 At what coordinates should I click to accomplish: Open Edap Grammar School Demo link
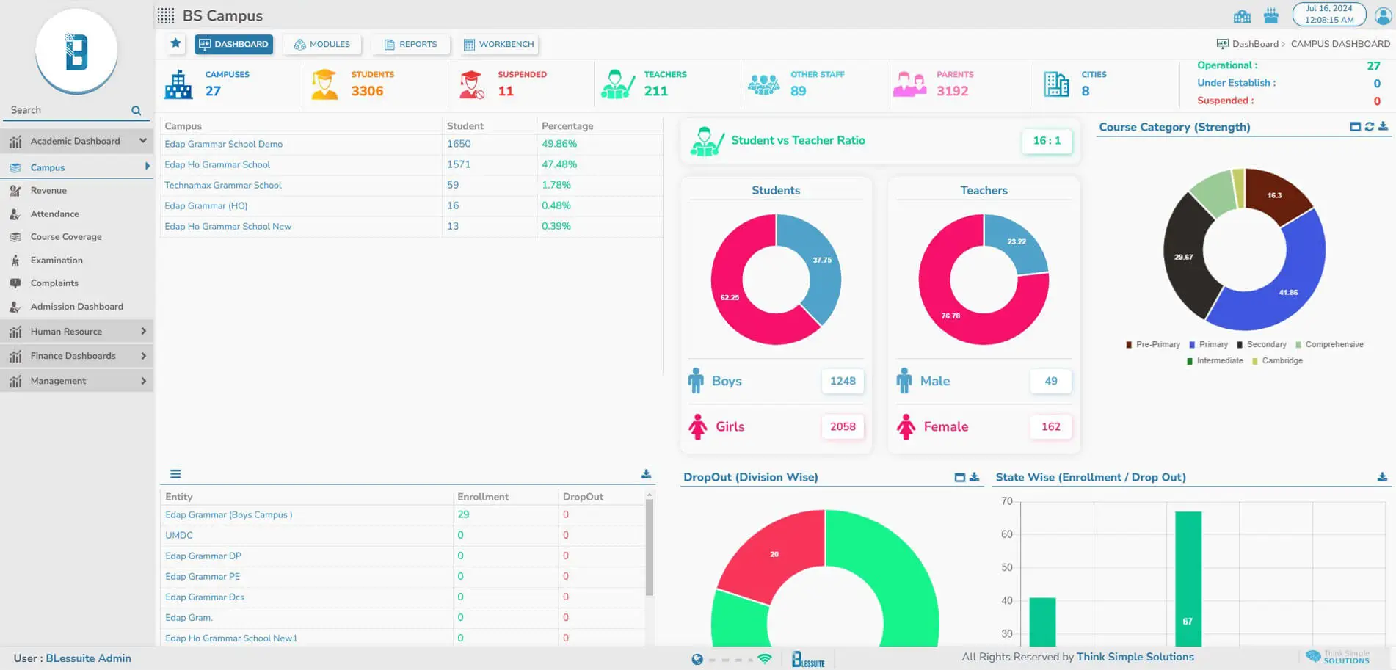223,144
